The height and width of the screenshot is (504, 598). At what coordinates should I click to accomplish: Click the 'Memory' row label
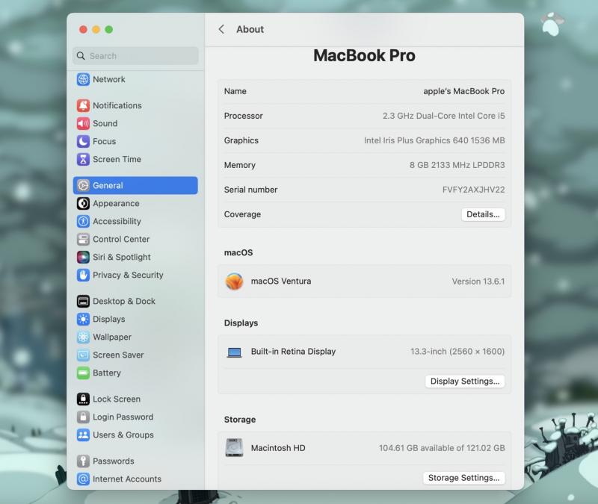(x=240, y=165)
